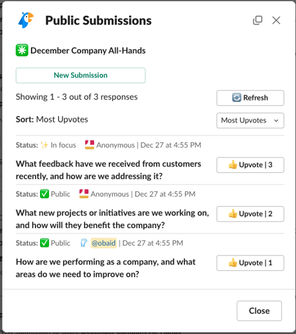Click second Anonymous avatar icon
The height and width of the screenshot is (334, 296).
84,194
